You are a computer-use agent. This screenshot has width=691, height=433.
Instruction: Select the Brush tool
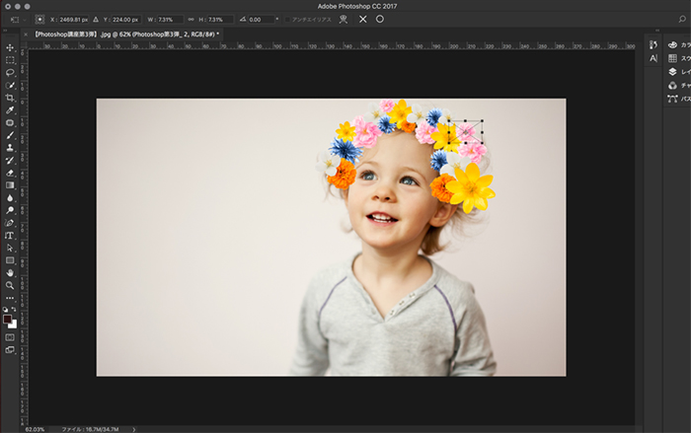point(10,135)
